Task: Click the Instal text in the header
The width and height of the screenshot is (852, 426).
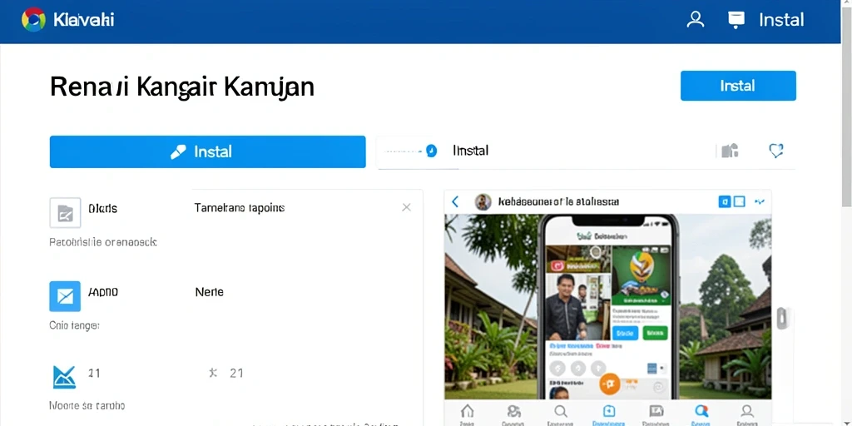Action: click(781, 20)
